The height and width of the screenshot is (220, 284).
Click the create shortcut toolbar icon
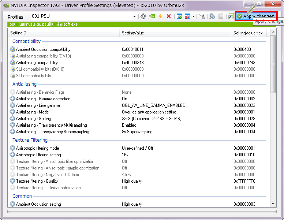click(x=231, y=16)
